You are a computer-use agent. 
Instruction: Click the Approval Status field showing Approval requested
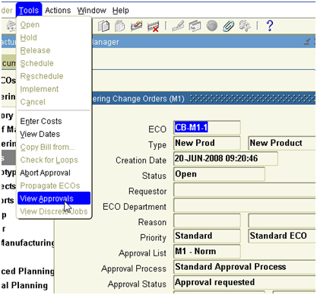(245, 282)
